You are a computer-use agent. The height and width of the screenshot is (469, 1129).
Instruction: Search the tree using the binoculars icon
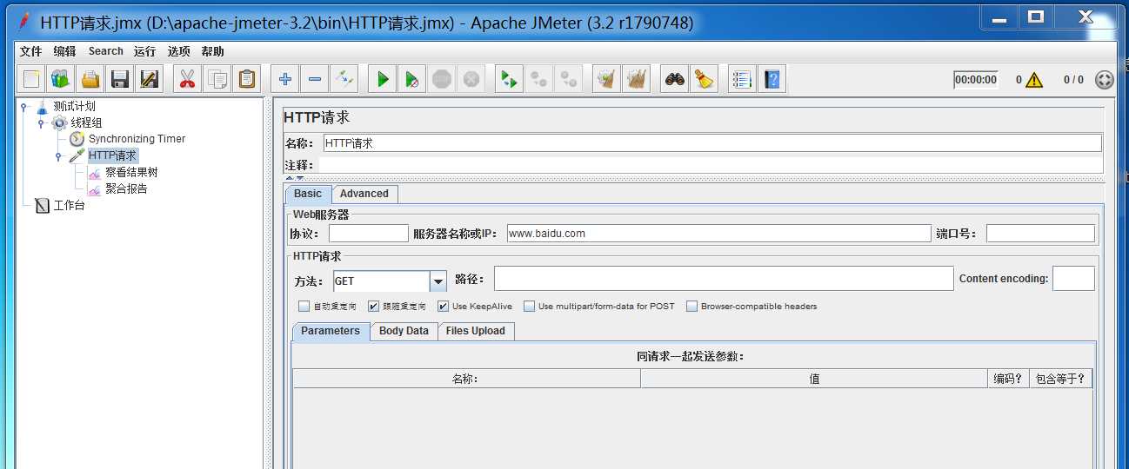pyautogui.click(x=674, y=79)
